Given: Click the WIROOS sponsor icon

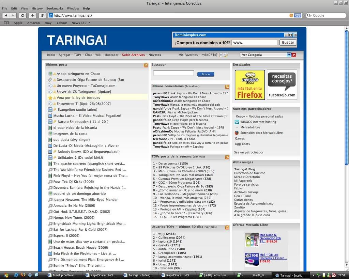Looking at the screenshot, I should 237,122.
